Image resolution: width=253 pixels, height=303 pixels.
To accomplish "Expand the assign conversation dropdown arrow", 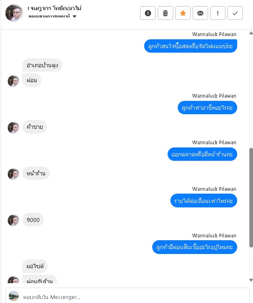I will coord(74,17).
